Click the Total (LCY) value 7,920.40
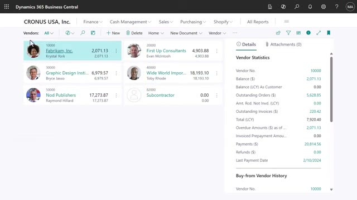 pos(313,120)
